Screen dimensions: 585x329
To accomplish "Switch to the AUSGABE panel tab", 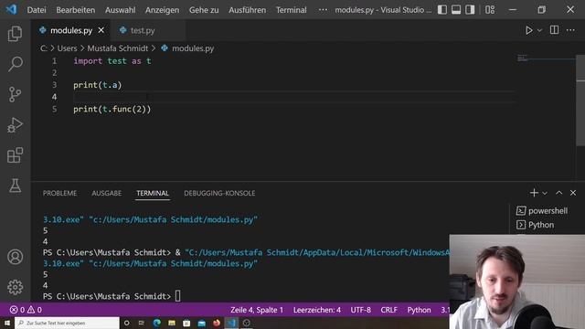I will click(x=107, y=193).
